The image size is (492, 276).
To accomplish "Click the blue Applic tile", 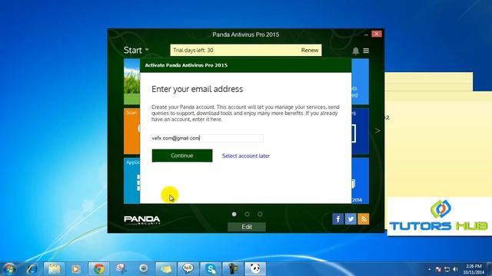I will click(131, 181).
